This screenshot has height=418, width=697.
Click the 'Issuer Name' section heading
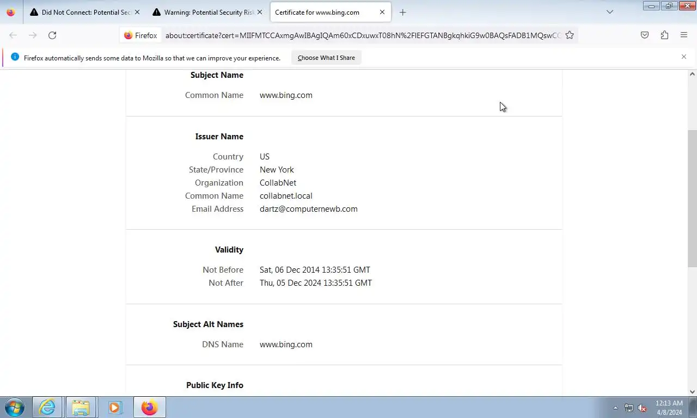click(x=219, y=137)
